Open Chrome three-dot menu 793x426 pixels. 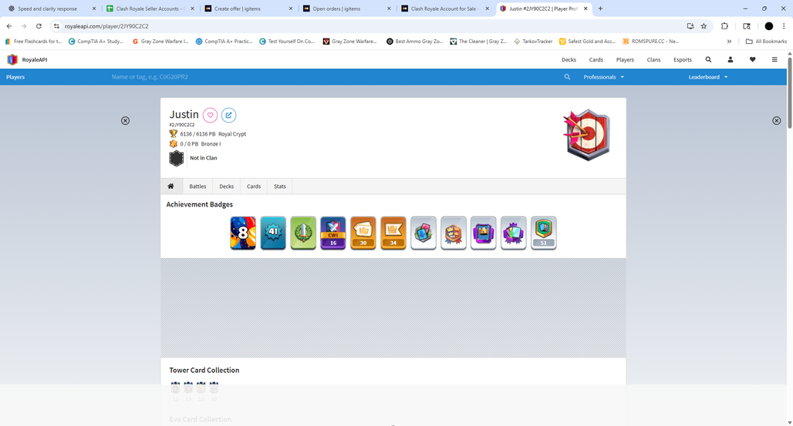pyautogui.click(x=784, y=26)
